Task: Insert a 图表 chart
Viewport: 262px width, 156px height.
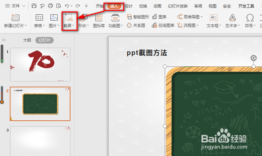Action: click(159, 17)
